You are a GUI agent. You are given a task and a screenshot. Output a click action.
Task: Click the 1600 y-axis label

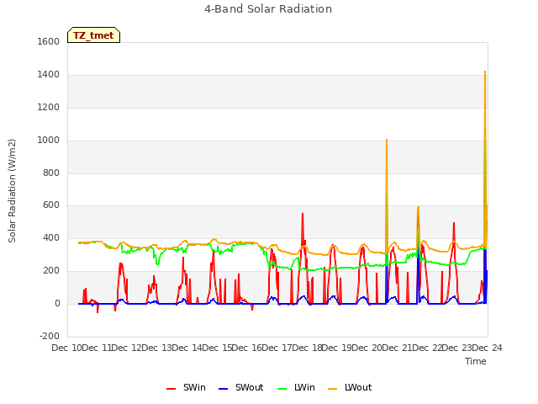[49, 41]
